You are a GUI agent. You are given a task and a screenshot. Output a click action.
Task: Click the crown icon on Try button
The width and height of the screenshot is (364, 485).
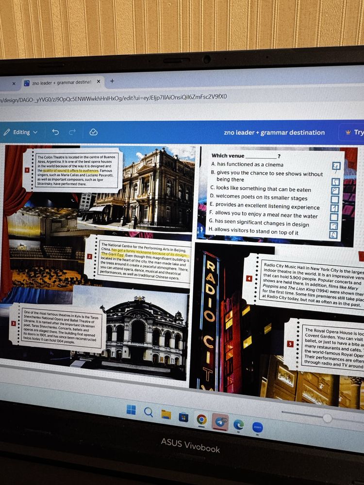coord(348,132)
